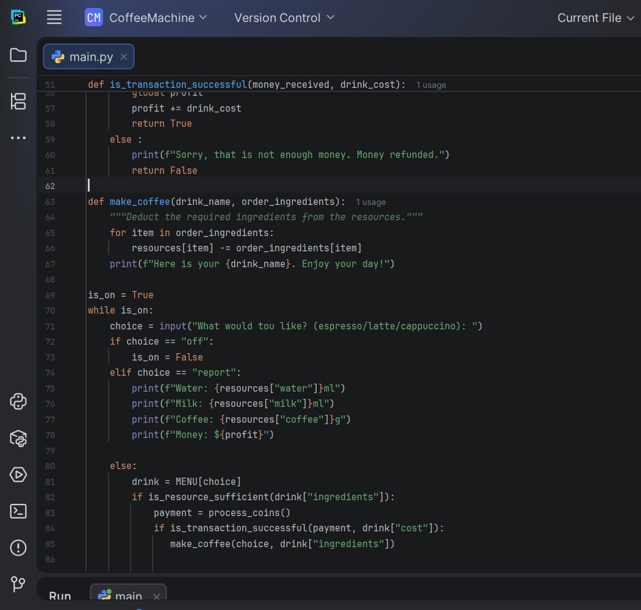This screenshot has width=641, height=610.
Task: Show more tool windows ellipsis
Action: (x=18, y=138)
